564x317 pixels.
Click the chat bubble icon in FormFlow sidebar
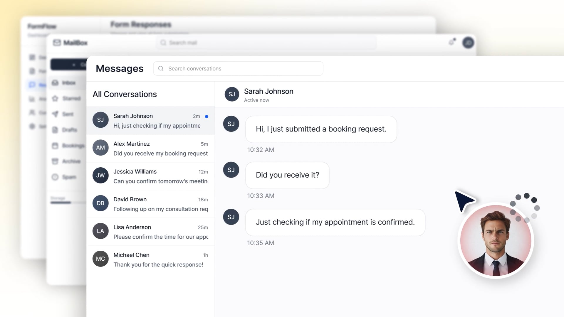pos(32,85)
